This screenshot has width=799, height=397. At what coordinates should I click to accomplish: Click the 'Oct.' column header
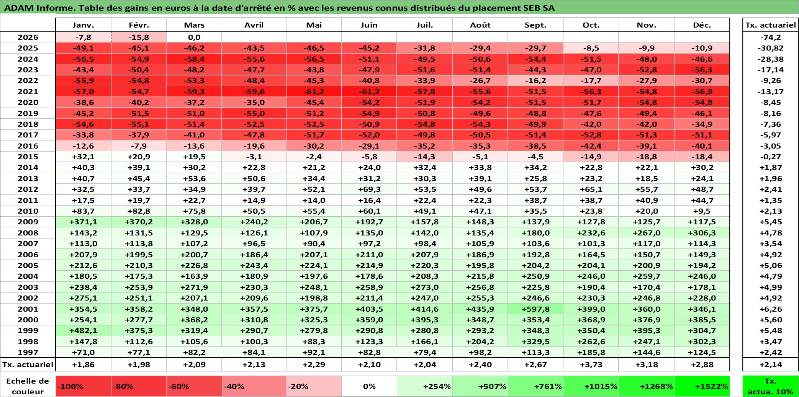(x=591, y=25)
